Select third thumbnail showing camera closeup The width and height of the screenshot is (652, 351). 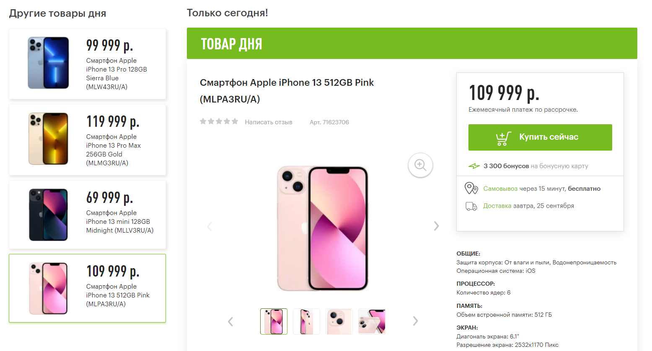coord(339,322)
